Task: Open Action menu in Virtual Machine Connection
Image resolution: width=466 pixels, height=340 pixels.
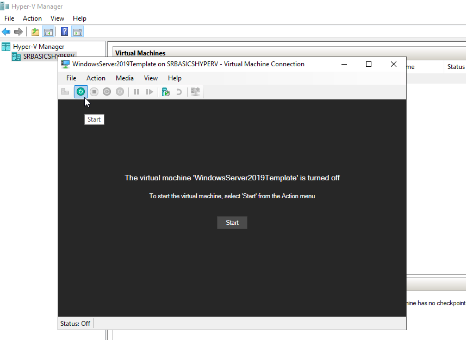Action: click(x=96, y=78)
